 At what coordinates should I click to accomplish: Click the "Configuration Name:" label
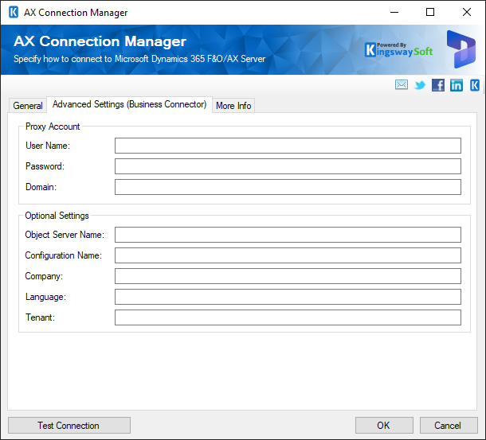(x=64, y=255)
